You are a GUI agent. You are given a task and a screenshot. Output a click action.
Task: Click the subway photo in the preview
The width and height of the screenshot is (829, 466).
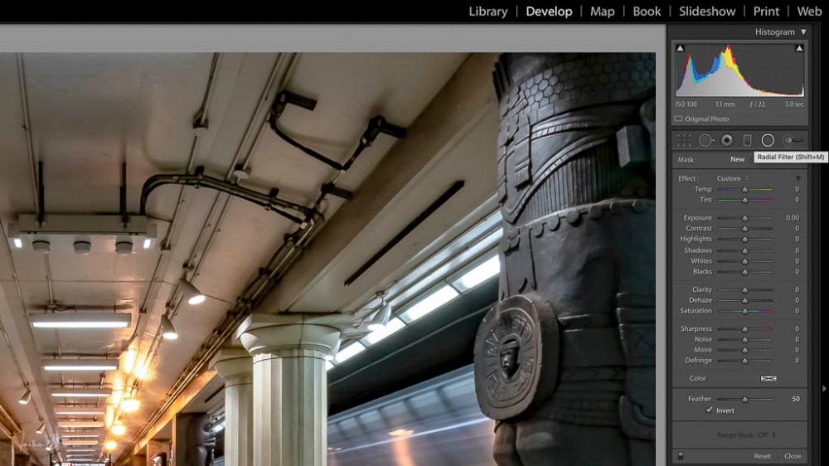(x=327, y=259)
